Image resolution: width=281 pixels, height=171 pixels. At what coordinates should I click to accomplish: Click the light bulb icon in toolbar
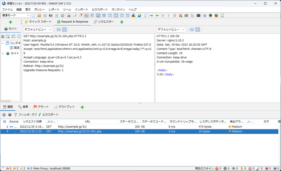145,16
